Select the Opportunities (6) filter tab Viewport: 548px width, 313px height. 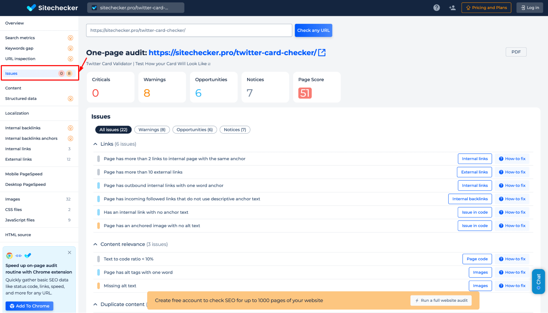[x=194, y=129]
